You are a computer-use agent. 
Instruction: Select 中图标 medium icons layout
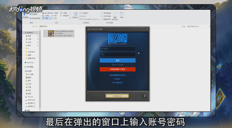click(64, 13)
